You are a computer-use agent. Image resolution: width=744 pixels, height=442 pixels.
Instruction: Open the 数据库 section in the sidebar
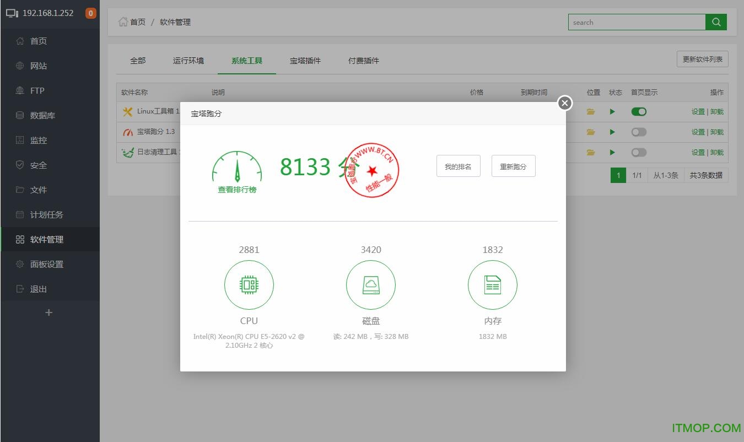37,115
